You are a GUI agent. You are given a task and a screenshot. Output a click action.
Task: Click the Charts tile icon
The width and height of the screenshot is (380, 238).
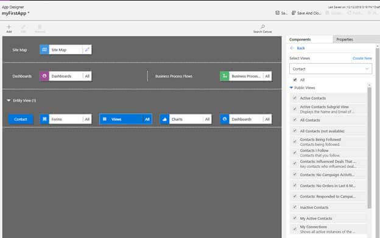coord(164,119)
